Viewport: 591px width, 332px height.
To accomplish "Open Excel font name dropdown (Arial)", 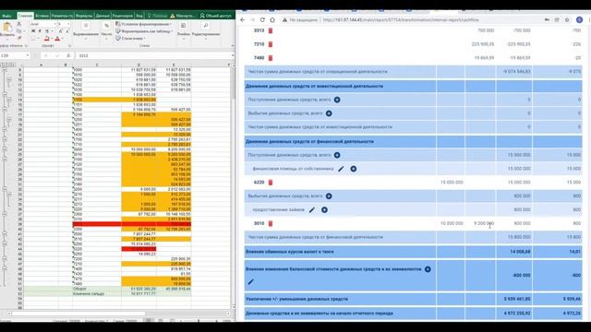I will 54,24.
